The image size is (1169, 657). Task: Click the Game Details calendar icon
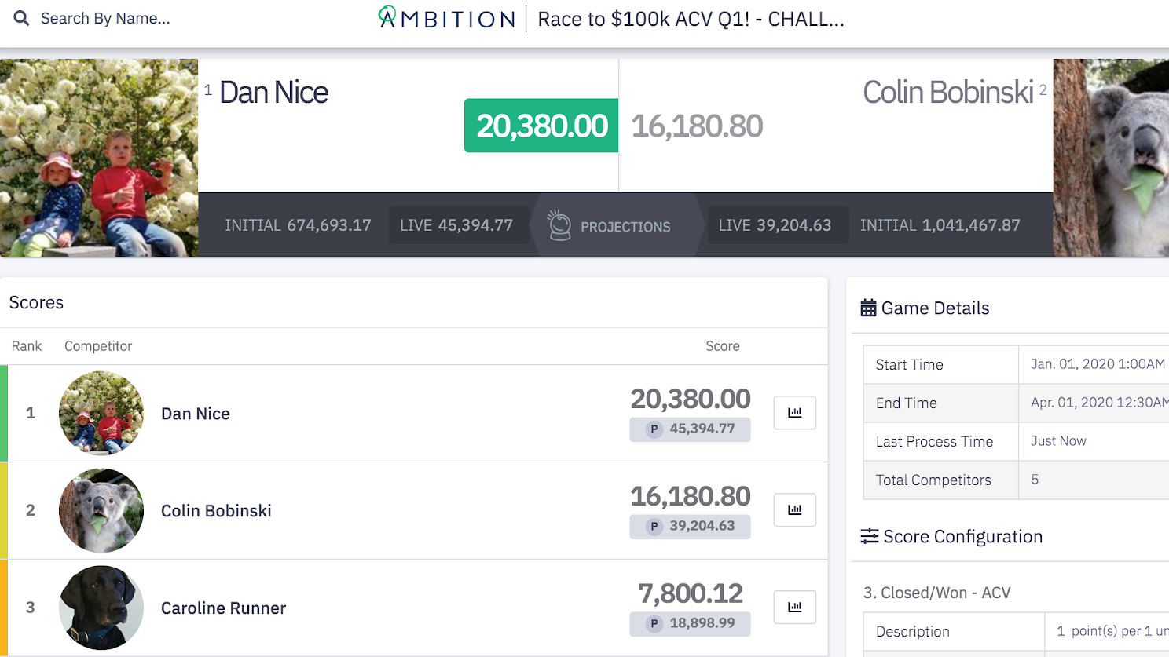click(x=868, y=308)
